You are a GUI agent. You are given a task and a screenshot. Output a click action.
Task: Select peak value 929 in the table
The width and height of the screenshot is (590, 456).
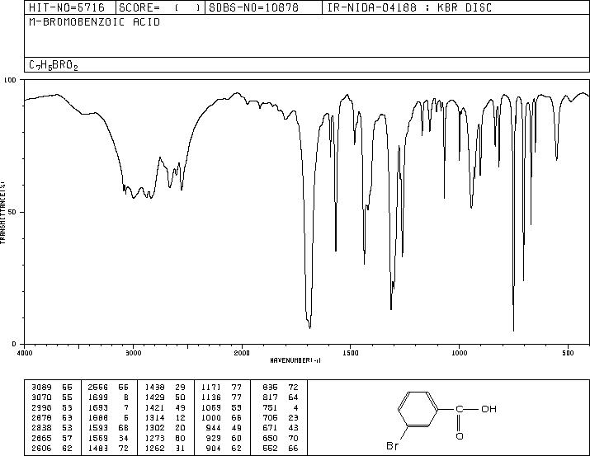point(214,438)
